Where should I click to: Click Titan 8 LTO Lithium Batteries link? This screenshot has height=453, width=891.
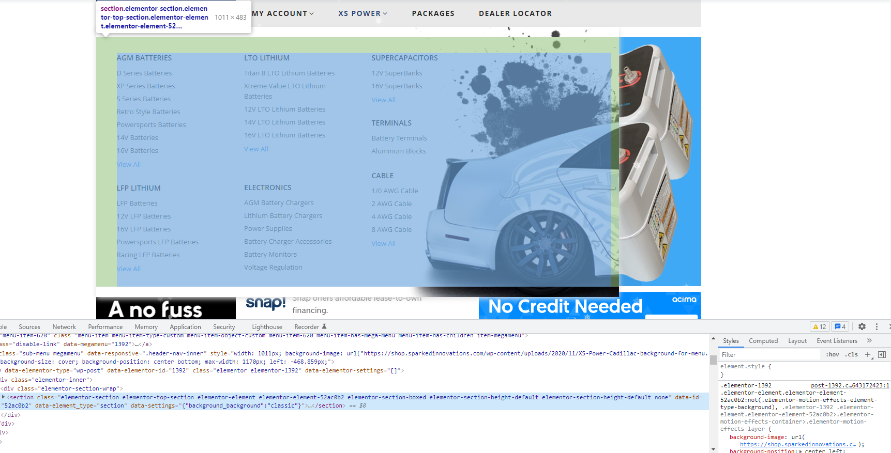[290, 73]
